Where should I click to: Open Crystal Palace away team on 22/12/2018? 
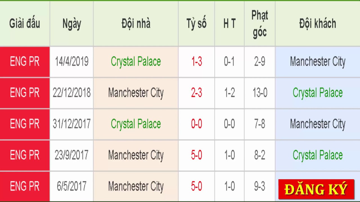tap(318, 93)
